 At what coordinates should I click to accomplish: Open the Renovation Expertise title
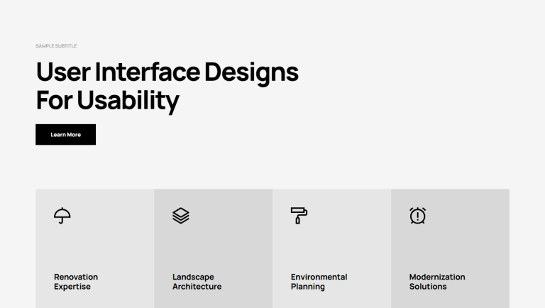pos(76,282)
